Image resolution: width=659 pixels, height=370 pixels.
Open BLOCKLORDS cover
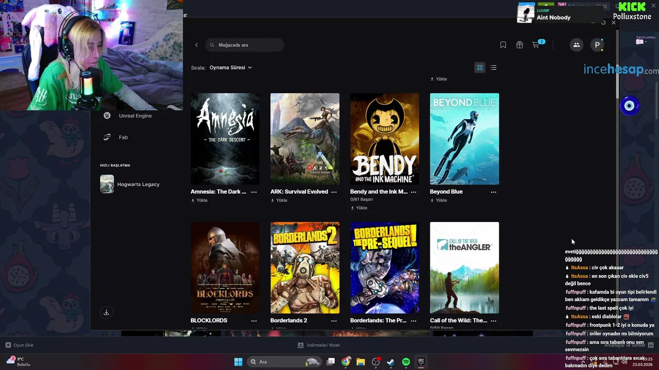click(225, 268)
